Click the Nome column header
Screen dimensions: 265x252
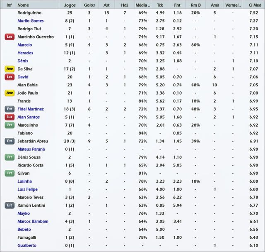[24, 5]
